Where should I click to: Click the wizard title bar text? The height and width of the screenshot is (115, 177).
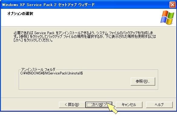click(x=48, y=5)
